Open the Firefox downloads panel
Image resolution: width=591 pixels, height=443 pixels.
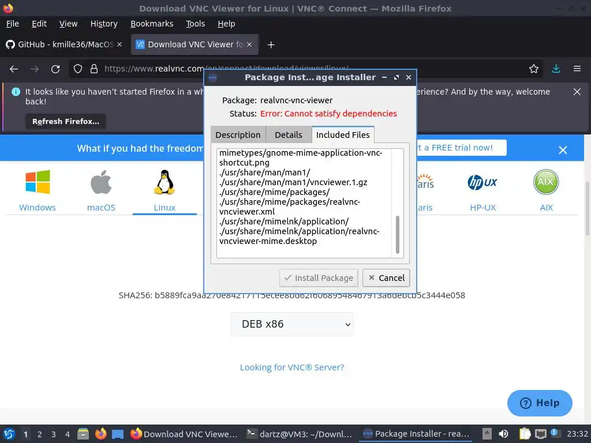556,69
